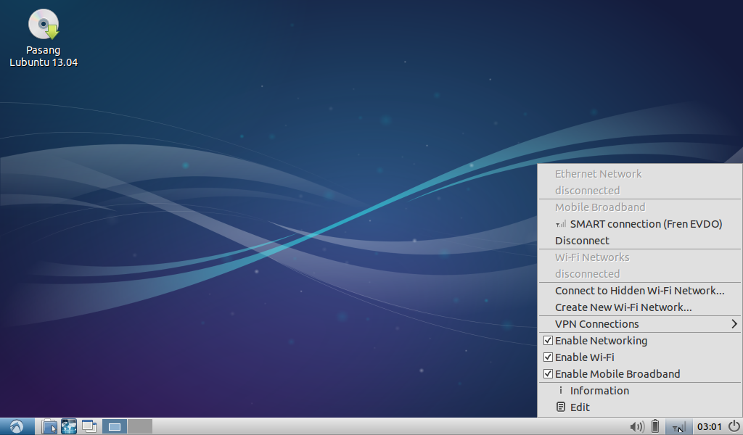Expand the VPN Connections submenu
This screenshot has width=743, height=435.
click(640, 324)
